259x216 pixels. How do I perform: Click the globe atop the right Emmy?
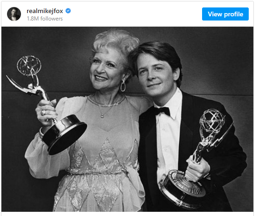coord(212,120)
